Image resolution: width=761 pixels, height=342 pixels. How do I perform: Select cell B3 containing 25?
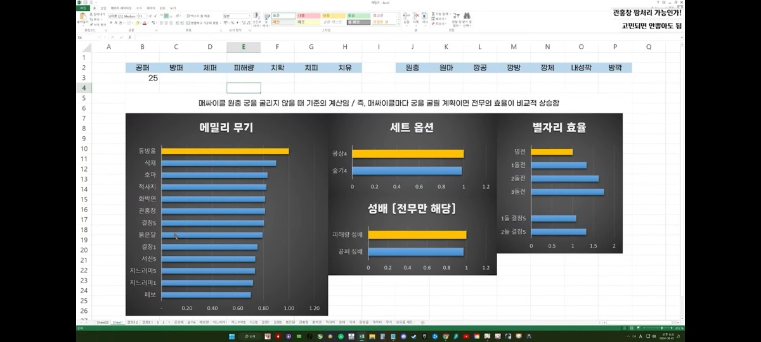point(142,78)
